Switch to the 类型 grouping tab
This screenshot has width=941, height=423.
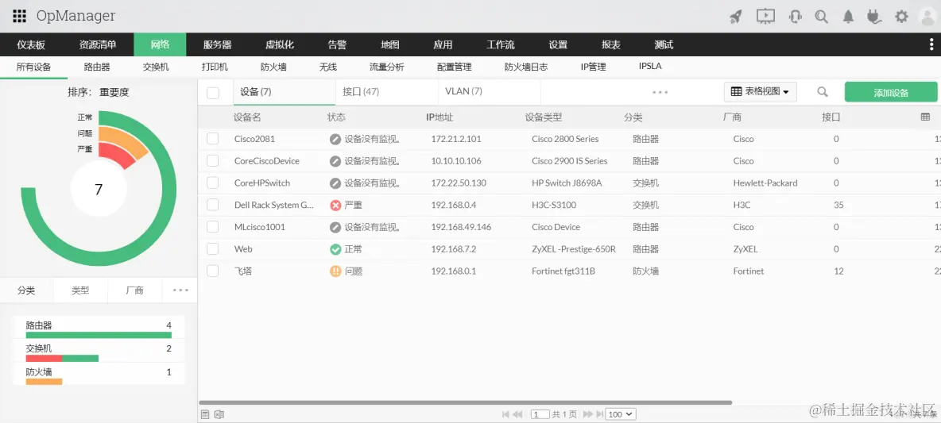point(80,290)
